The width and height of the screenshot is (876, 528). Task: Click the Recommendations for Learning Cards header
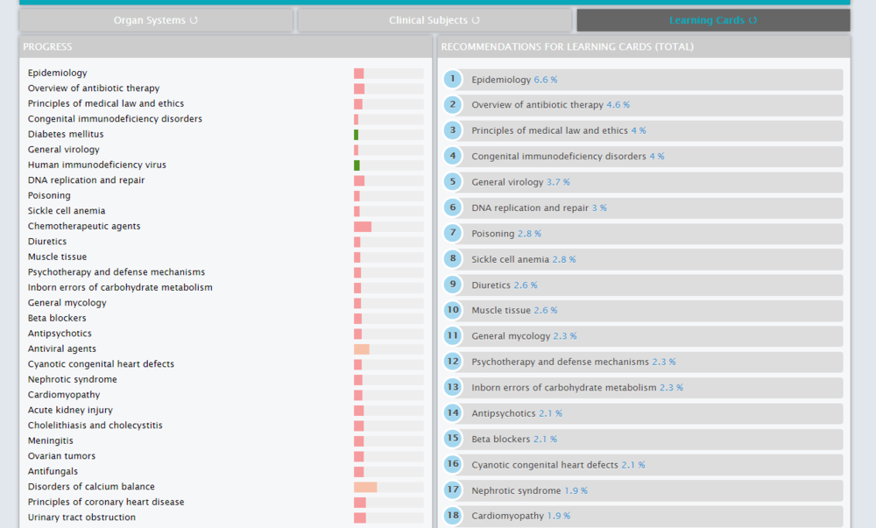tap(644, 47)
